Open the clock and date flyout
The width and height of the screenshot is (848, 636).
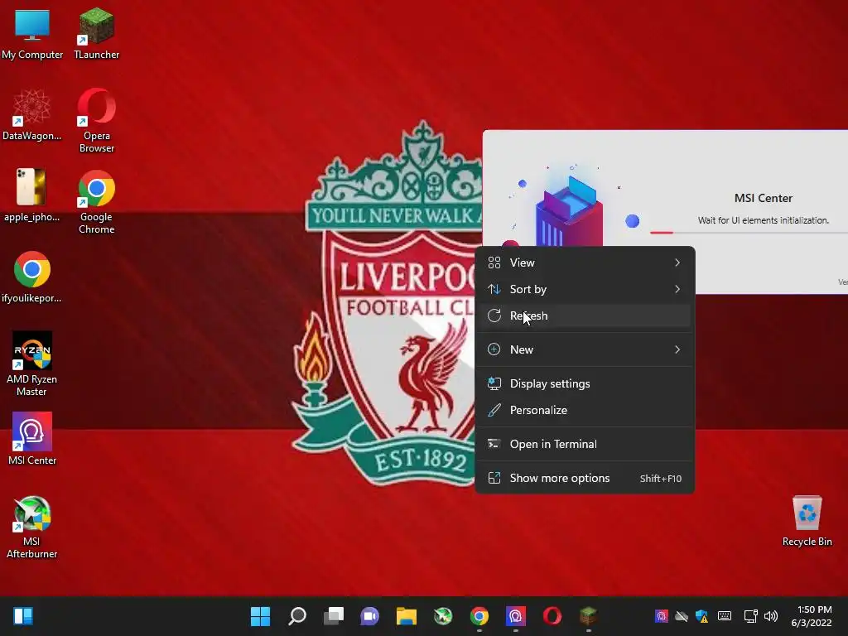coord(812,616)
